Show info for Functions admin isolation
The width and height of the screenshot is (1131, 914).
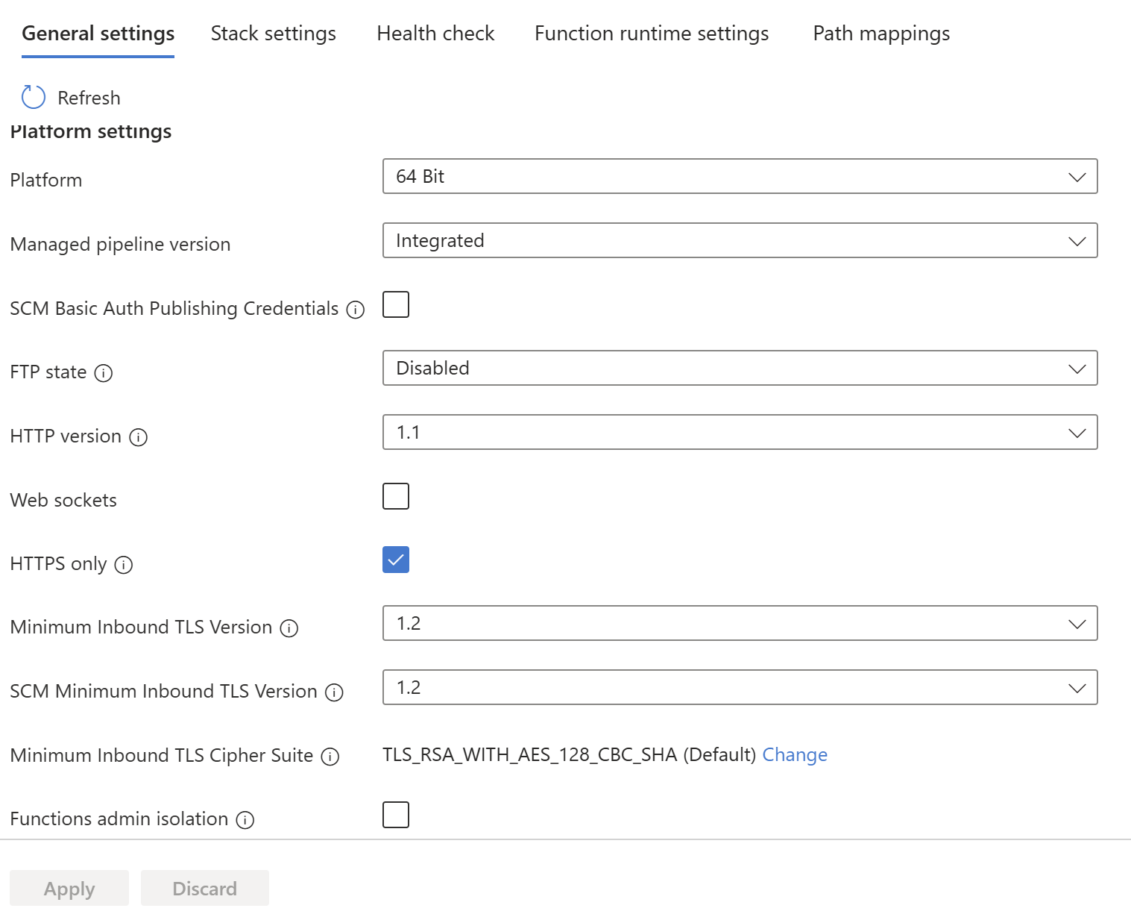tap(245, 820)
